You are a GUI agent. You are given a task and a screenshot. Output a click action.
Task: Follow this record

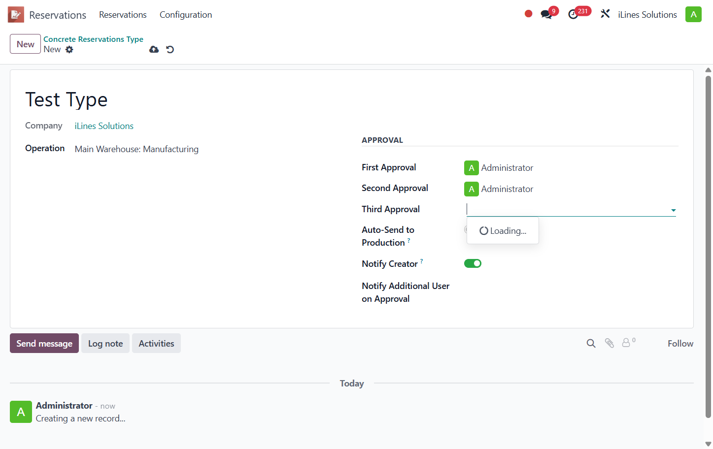click(680, 343)
